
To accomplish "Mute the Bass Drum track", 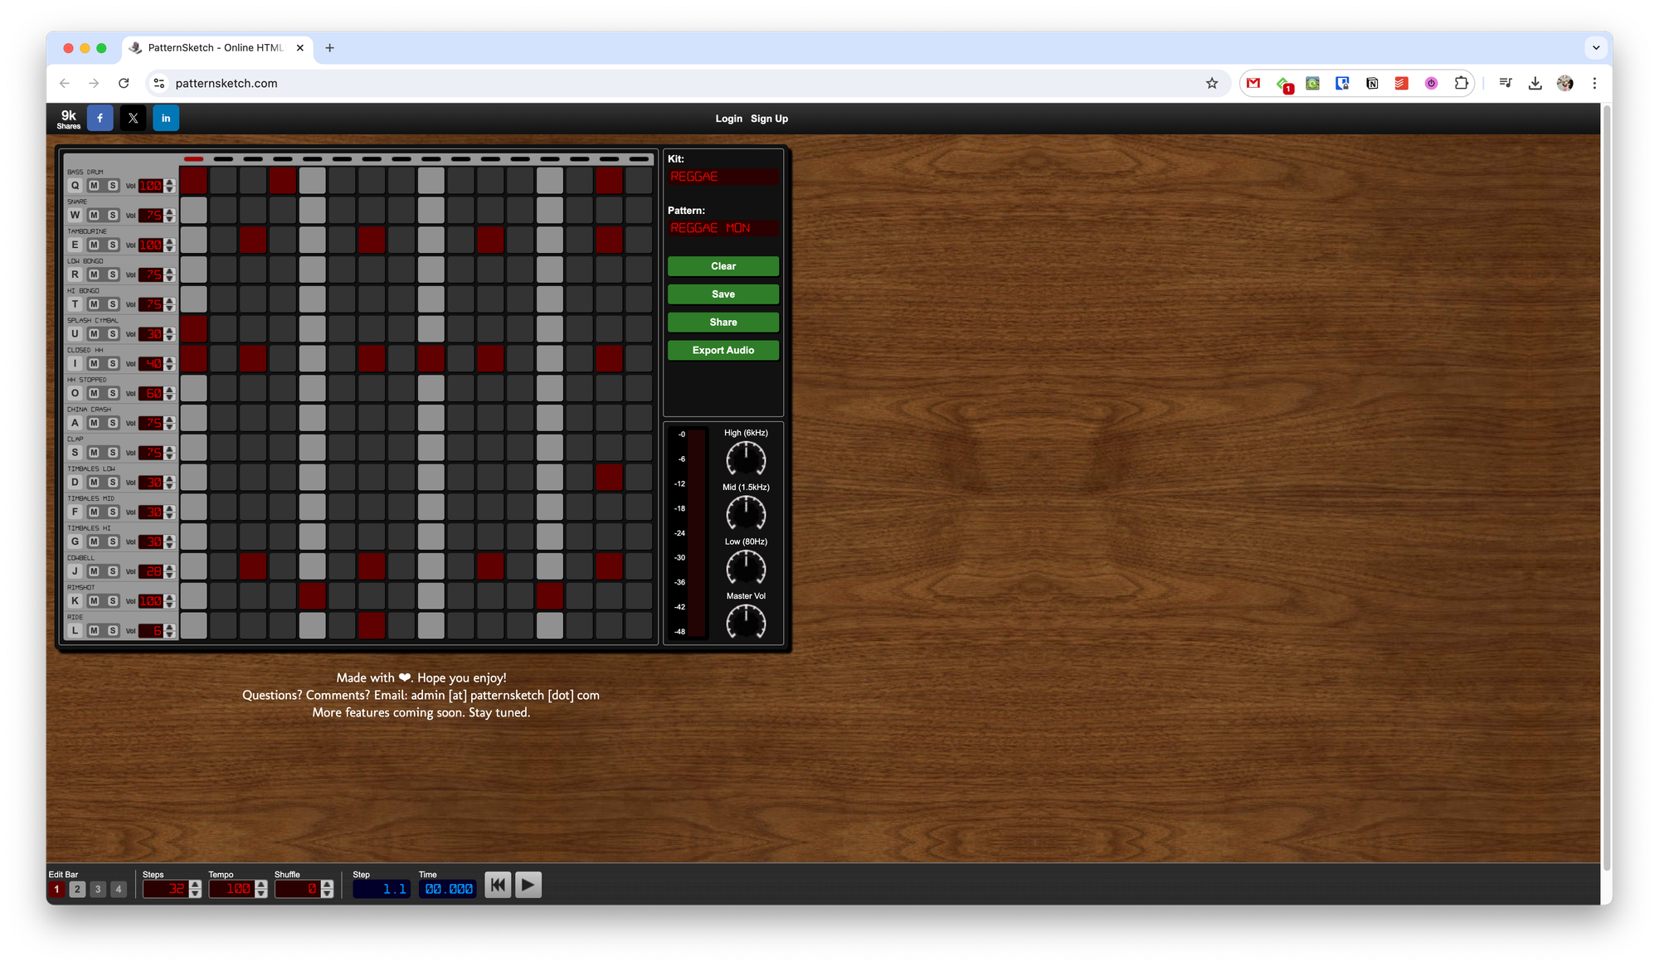I will pos(94,186).
